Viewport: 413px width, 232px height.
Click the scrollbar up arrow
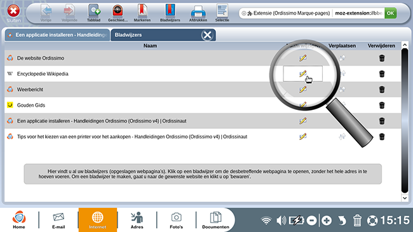(405, 45)
